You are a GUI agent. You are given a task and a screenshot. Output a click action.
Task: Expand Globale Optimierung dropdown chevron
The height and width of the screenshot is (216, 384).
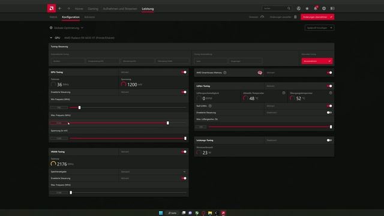(82, 28)
